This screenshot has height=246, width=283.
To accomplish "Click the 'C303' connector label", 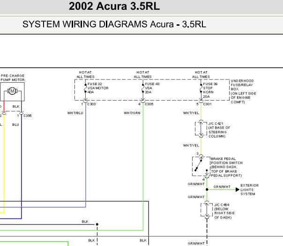I will [x=91, y=104].
